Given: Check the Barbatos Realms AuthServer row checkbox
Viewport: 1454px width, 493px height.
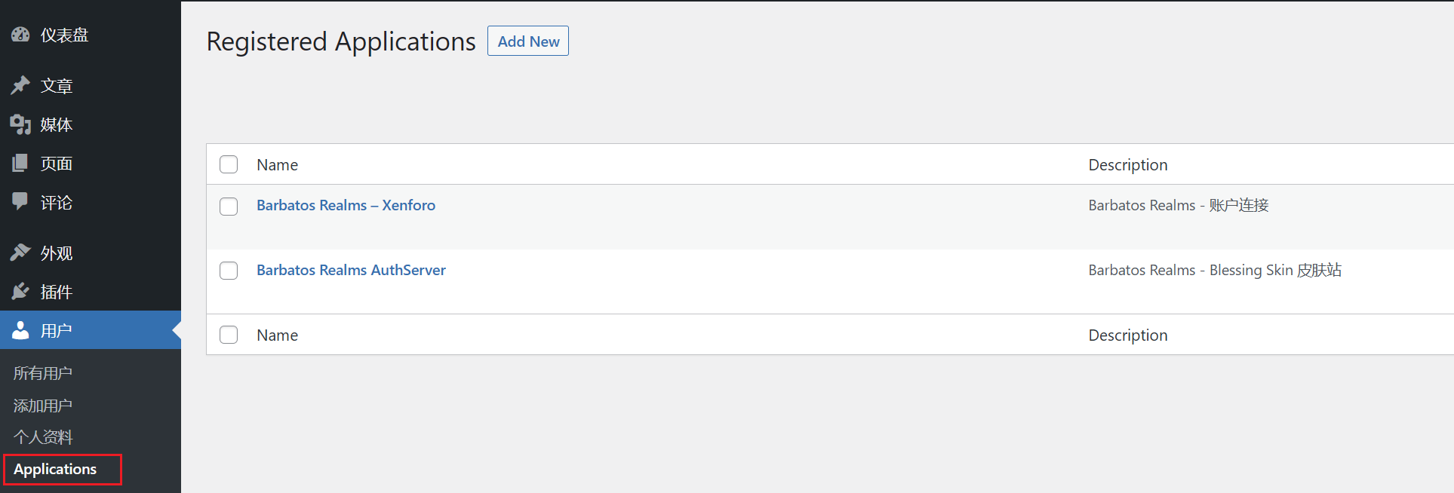Looking at the screenshot, I should tap(229, 271).
